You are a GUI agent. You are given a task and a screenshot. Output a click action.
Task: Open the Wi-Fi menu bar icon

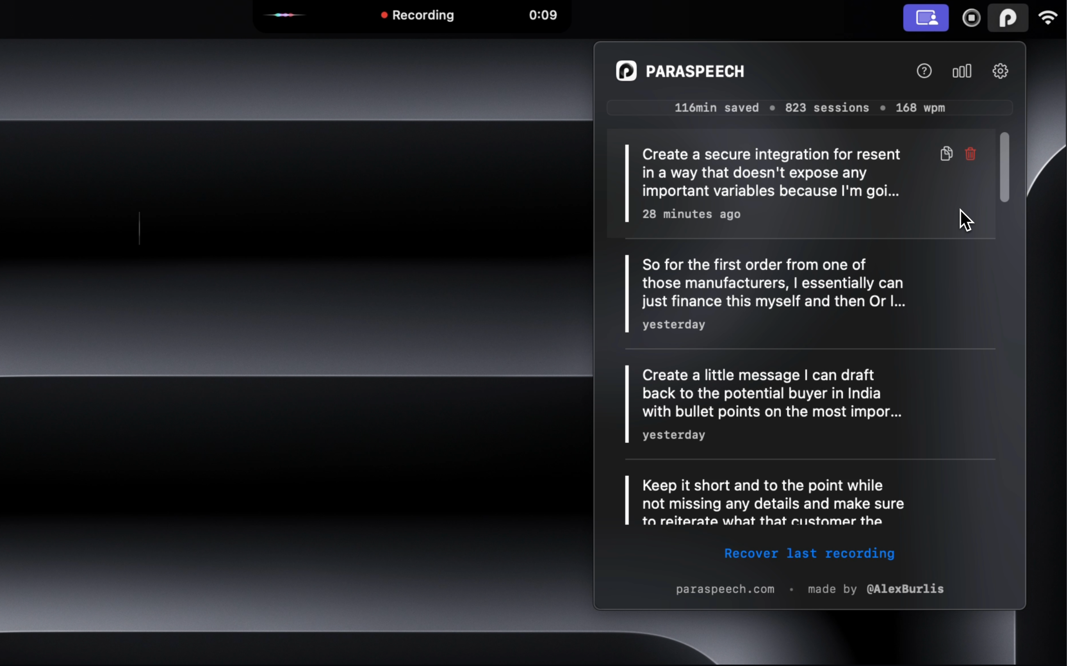pyautogui.click(x=1048, y=18)
